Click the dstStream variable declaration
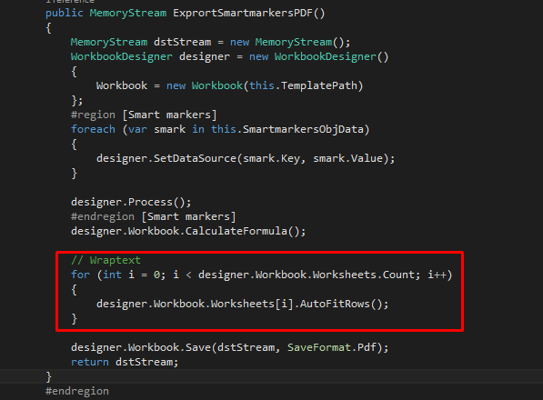543x400 pixels. (182, 42)
